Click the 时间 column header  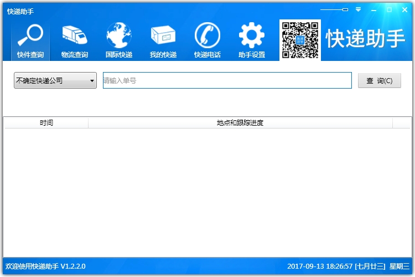point(46,123)
